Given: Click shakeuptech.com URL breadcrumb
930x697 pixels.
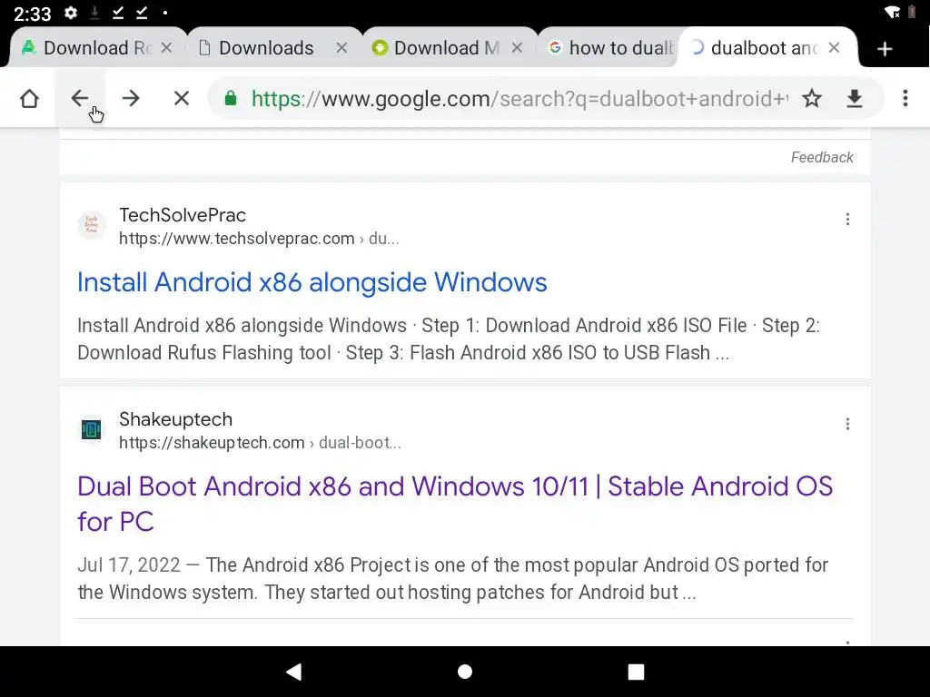Looking at the screenshot, I should coord(260,443).
